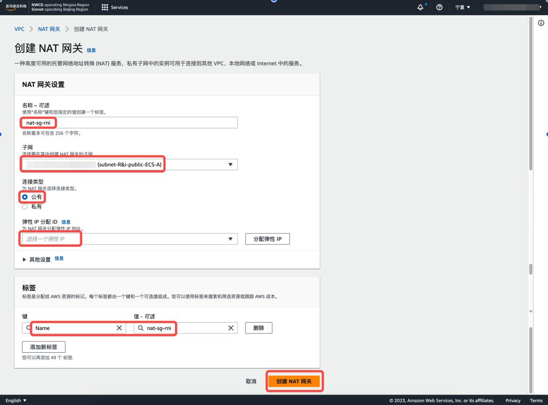Viewport: 548px width, 405px height.
Task: Open the English language selector
Action: (x=16, y=400)
